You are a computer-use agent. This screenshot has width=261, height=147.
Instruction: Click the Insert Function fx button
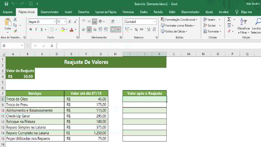pos(52,46)
